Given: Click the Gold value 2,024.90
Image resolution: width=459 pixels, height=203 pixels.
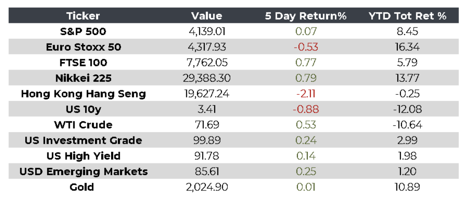Looking at the screenshot, I should coord(207,187).
